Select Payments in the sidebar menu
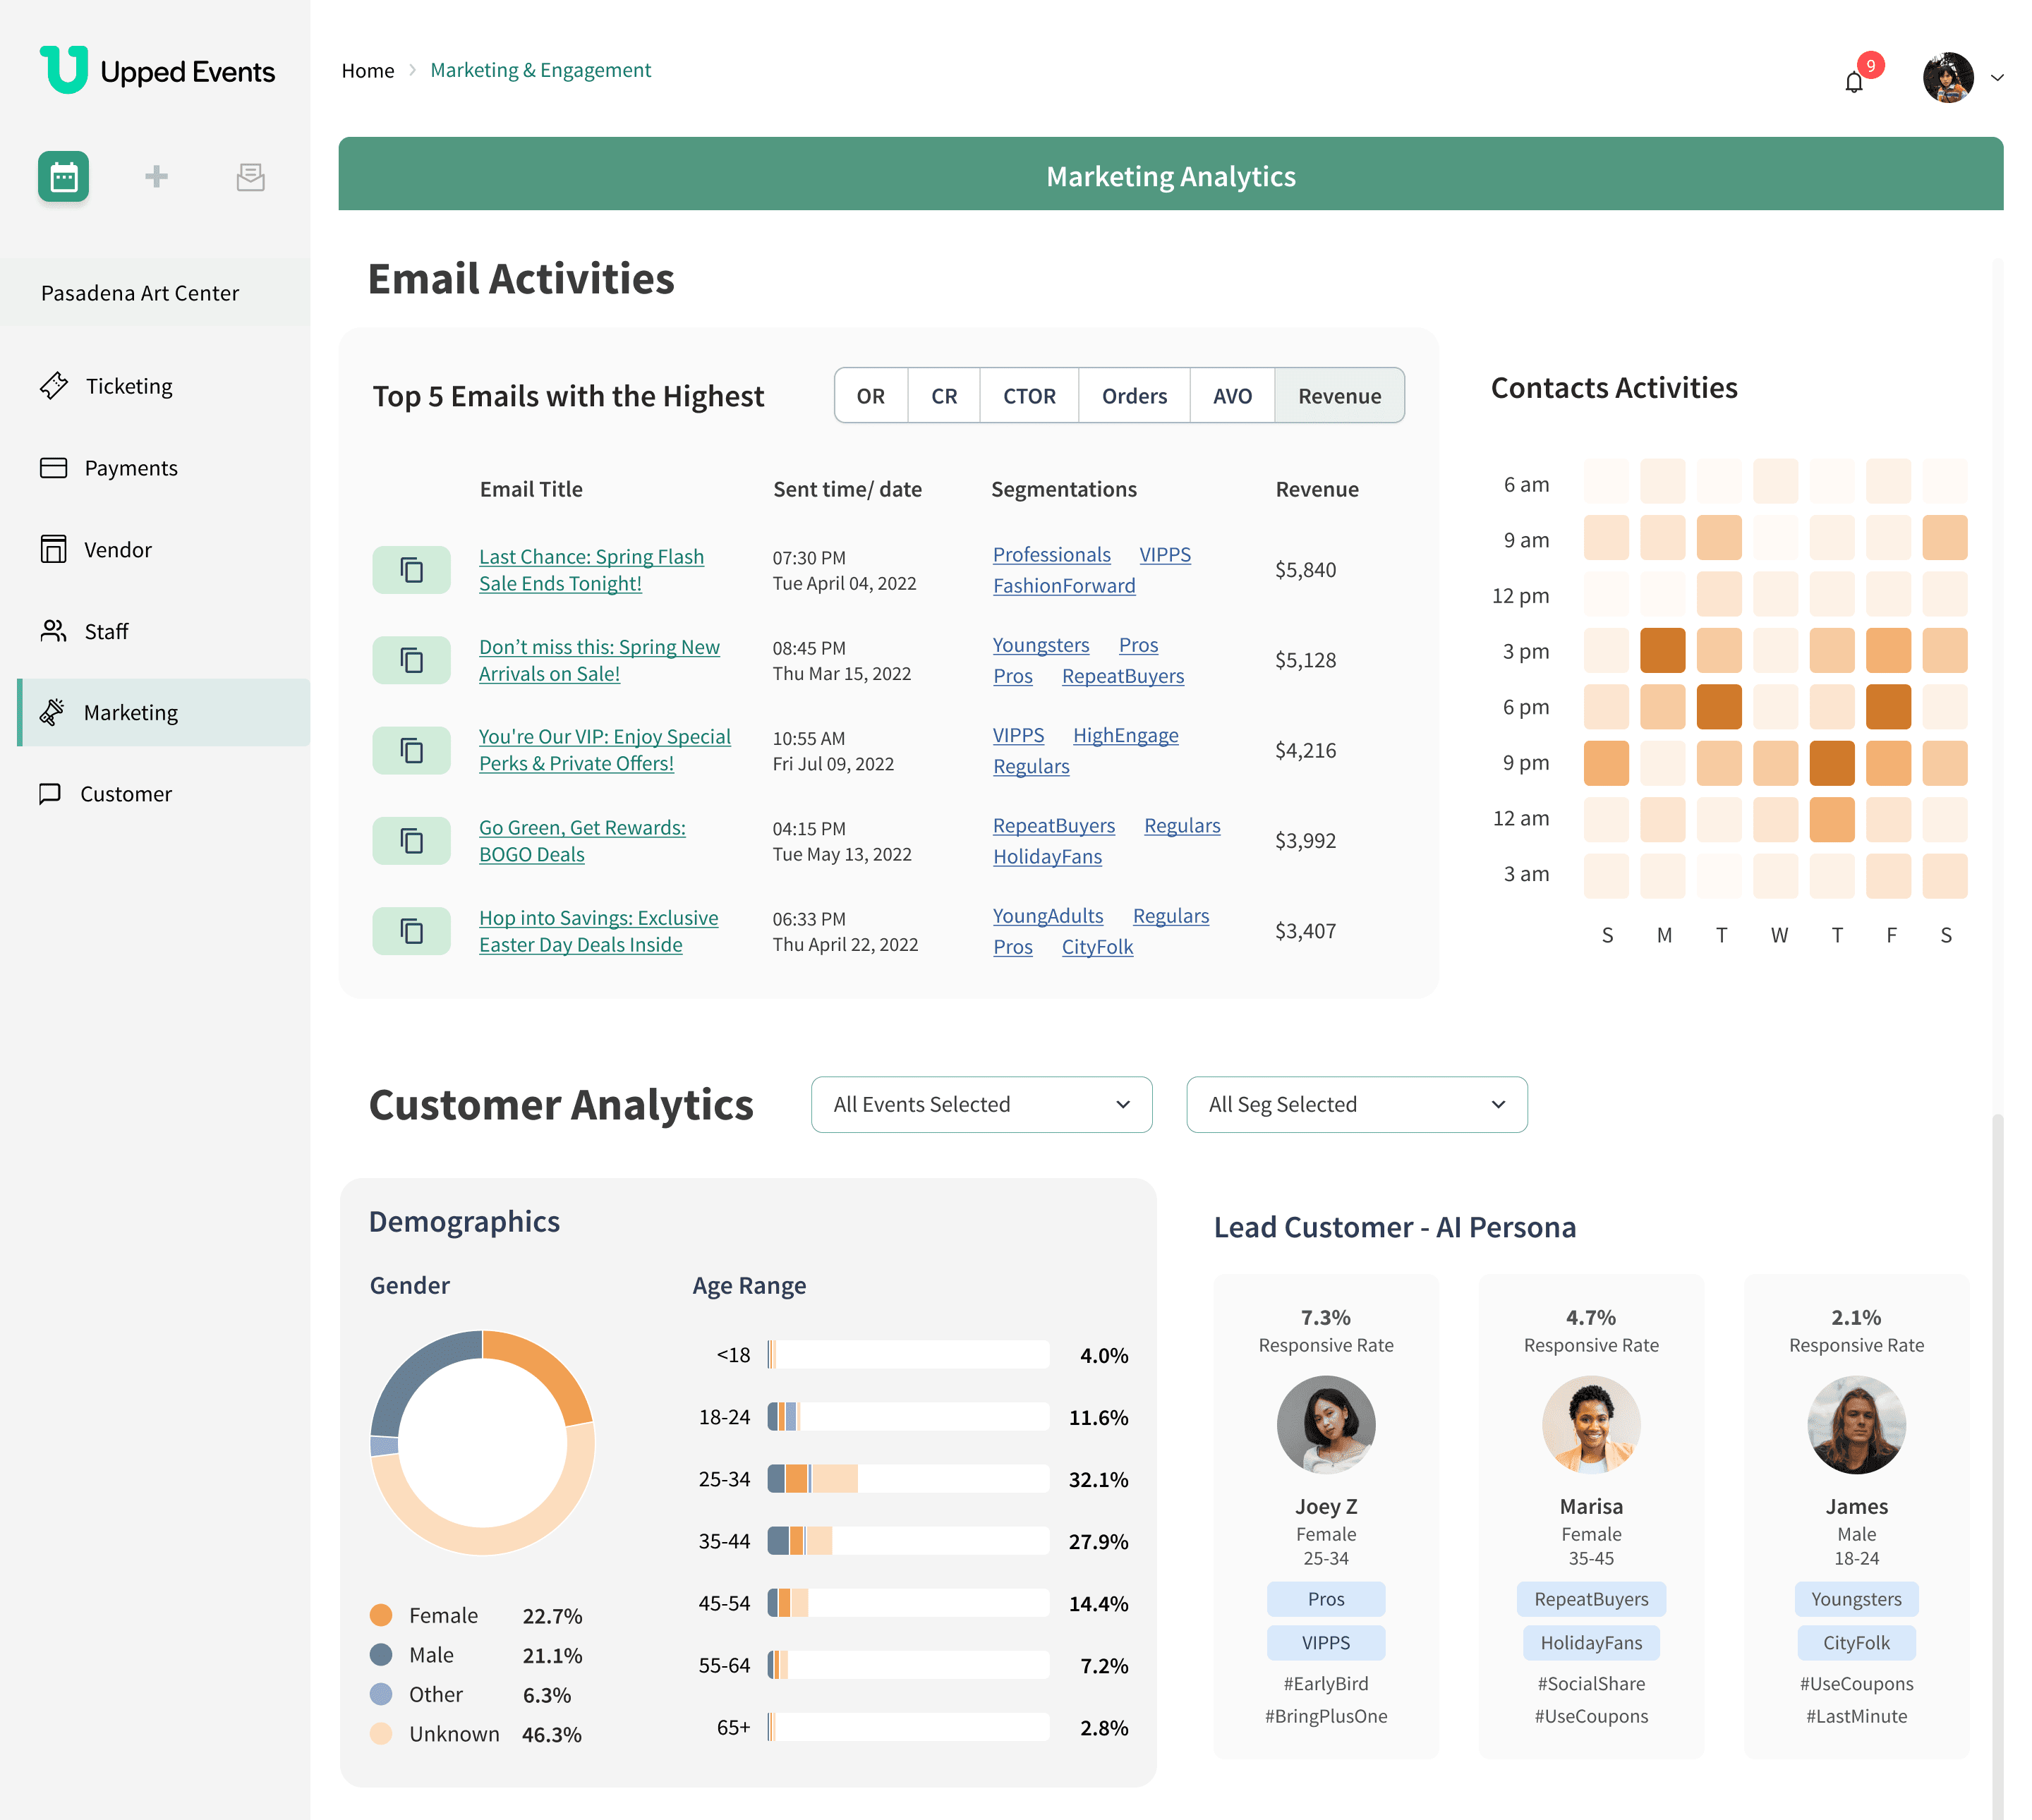The height and width of the screenshot is (1820, 2032). point(130,468)
